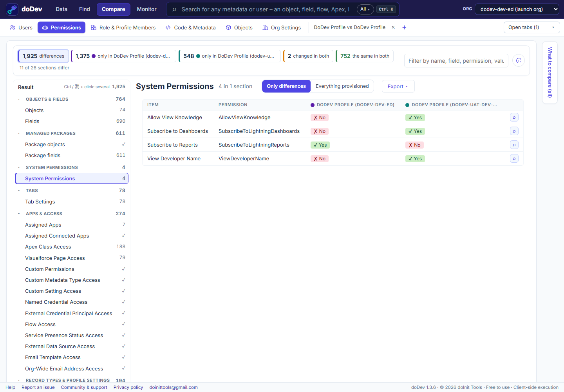Click the Role & Profile Members icon
Screen dimensions: 564x392
coord(94,27)
